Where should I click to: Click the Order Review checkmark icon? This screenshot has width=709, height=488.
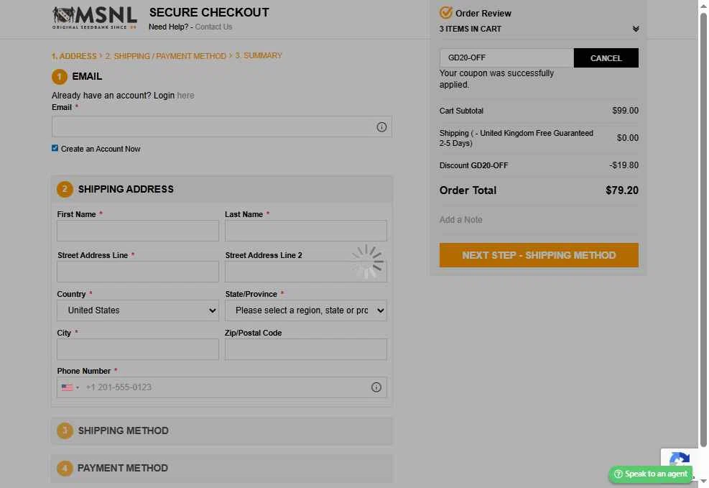[445, 13]
